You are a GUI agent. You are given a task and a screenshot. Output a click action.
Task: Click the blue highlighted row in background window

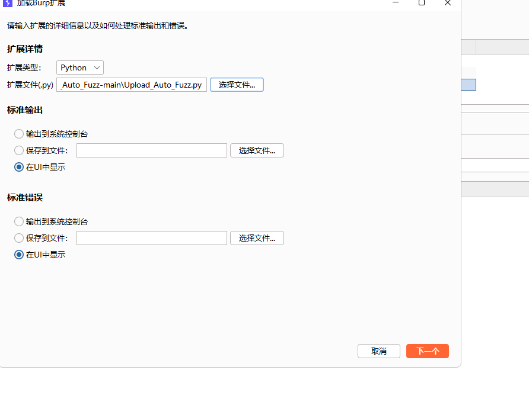point(469,85)
